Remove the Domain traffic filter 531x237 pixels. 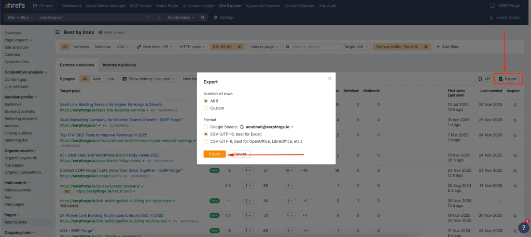(426, 47)
